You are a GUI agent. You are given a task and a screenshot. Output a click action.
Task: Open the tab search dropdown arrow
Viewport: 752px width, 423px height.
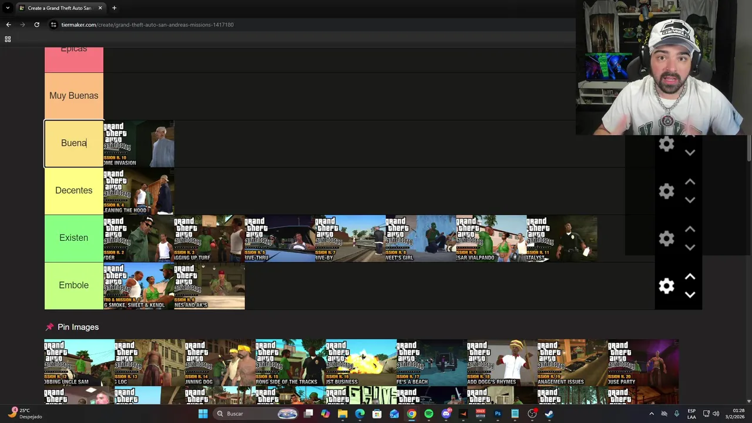click(x=8, y=8)
